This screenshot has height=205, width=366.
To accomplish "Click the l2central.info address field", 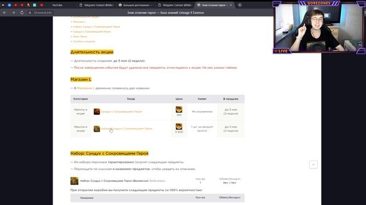I will tap(43, 13).
